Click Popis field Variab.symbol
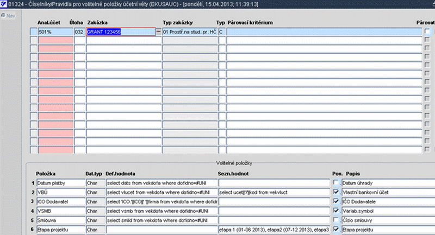This screenshot has width=435, height=235. (388, 211)
